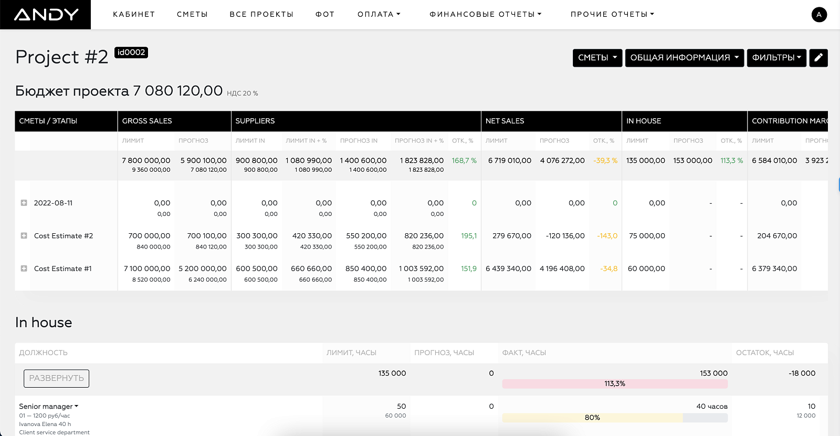The image size is (840, 436).
Task: Click the 4 076 272,00 net sales forecast
Action: (562, 160)
